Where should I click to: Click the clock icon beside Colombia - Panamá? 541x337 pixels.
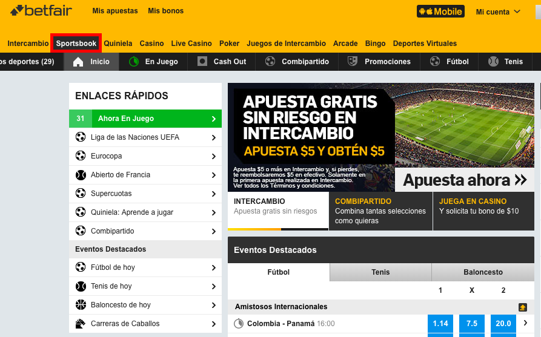[x=239, y=324]
